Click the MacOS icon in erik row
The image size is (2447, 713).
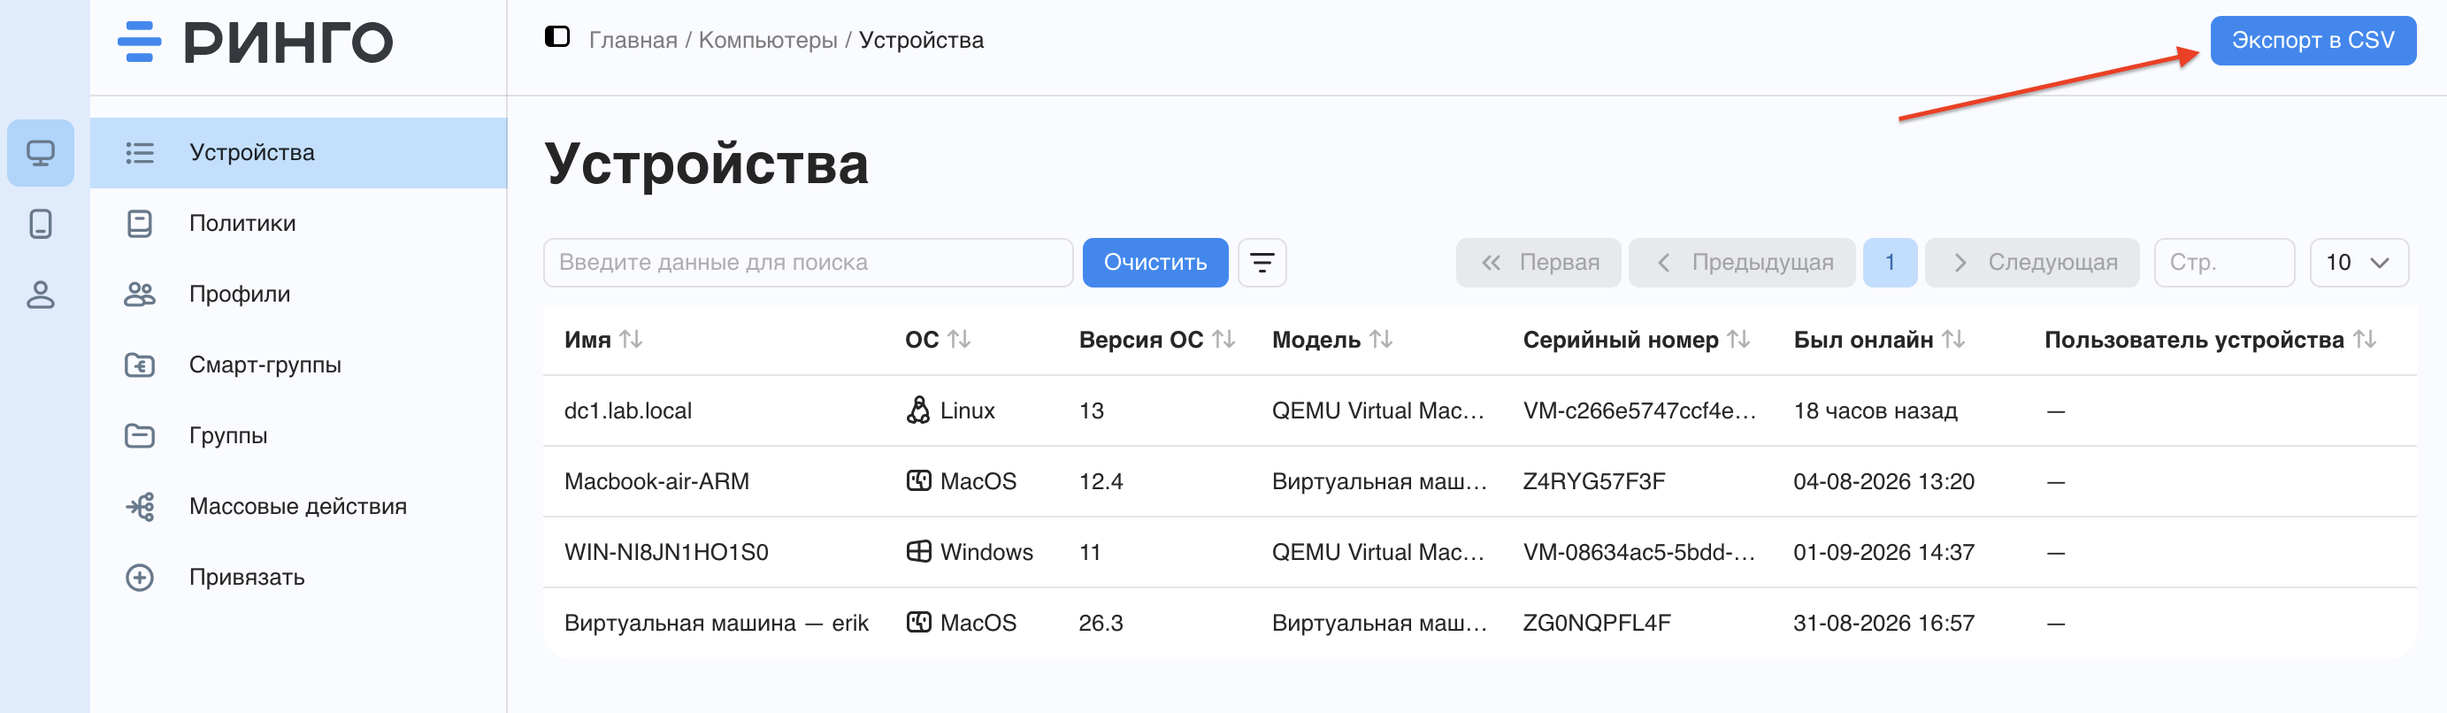[x=918, y=623]
